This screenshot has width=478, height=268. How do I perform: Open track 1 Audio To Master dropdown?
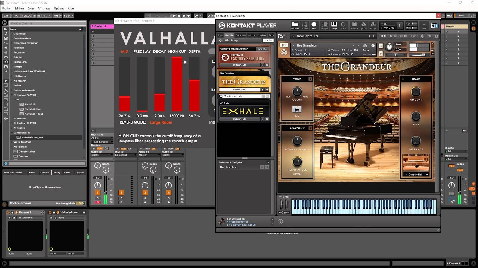(102, 155)
